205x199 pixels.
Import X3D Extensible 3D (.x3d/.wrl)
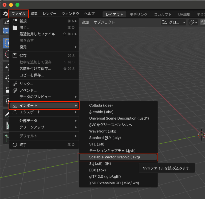118,183
